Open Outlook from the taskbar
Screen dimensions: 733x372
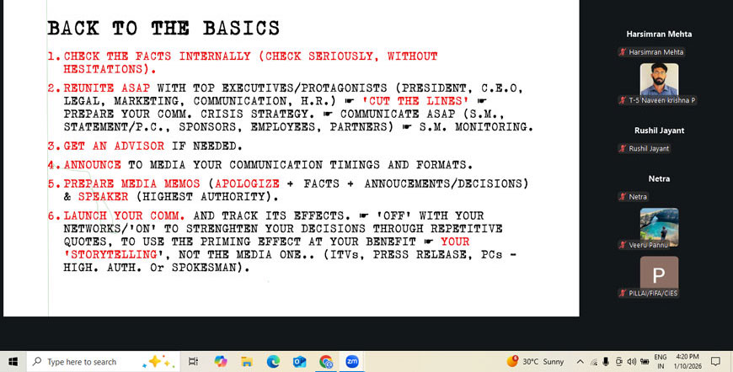click(299, 361)
